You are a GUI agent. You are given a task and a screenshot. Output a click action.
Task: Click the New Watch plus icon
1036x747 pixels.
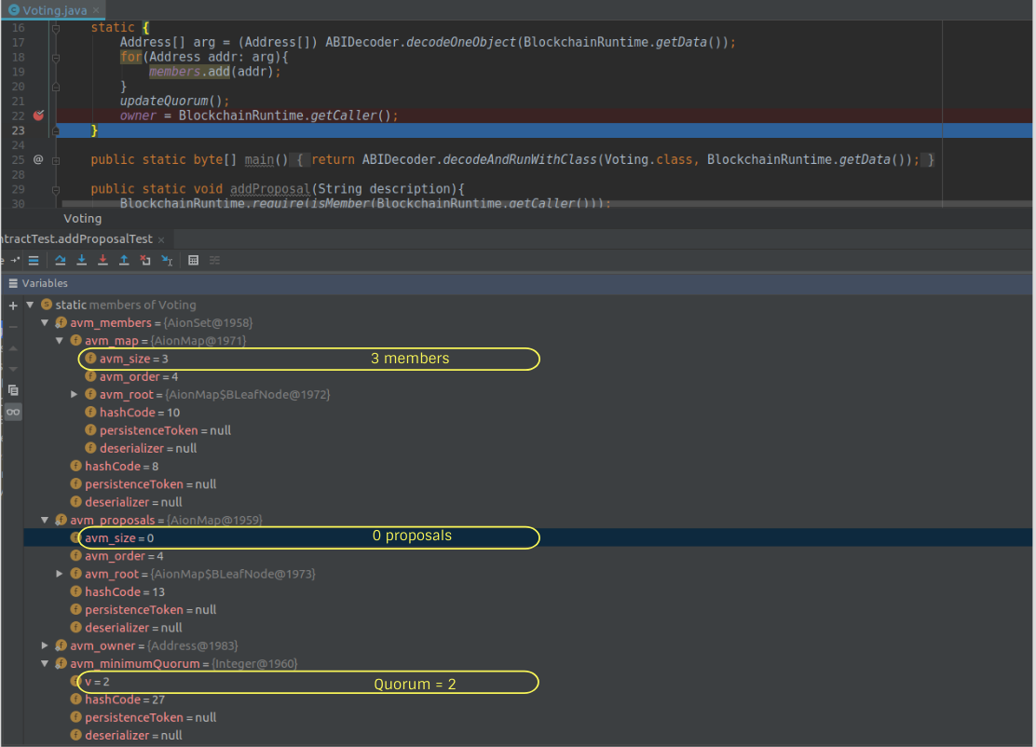pyautogui.click(x=13, y=306)
